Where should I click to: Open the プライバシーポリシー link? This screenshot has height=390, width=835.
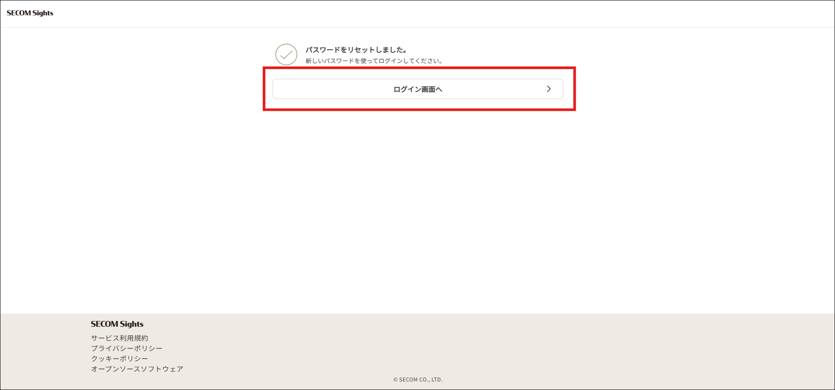point(126,348)
